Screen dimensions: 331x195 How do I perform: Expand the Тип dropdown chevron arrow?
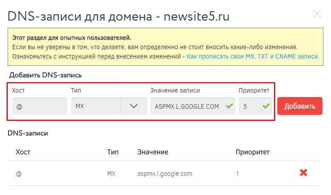pos(133,106)
